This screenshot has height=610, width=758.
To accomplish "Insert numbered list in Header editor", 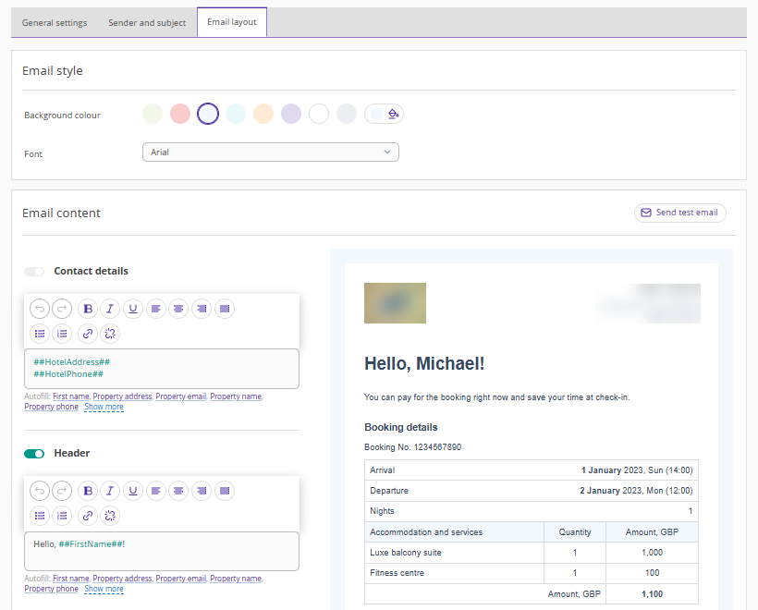I will tap(62, 516).
